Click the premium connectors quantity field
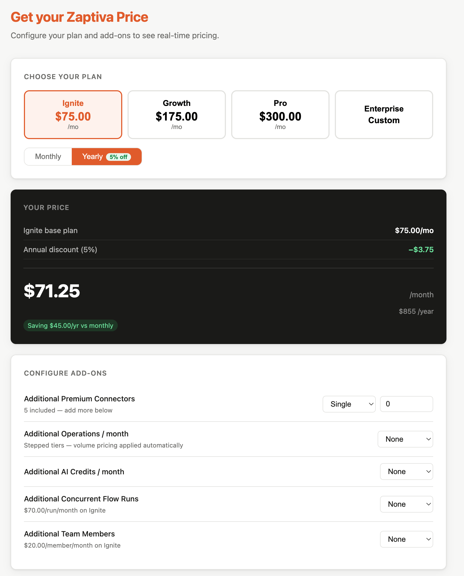 coord(406,404)
